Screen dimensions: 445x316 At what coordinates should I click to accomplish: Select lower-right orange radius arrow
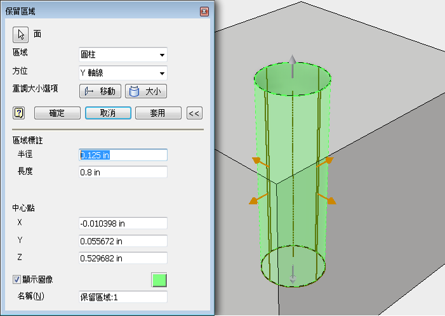(x=327, y=199)
